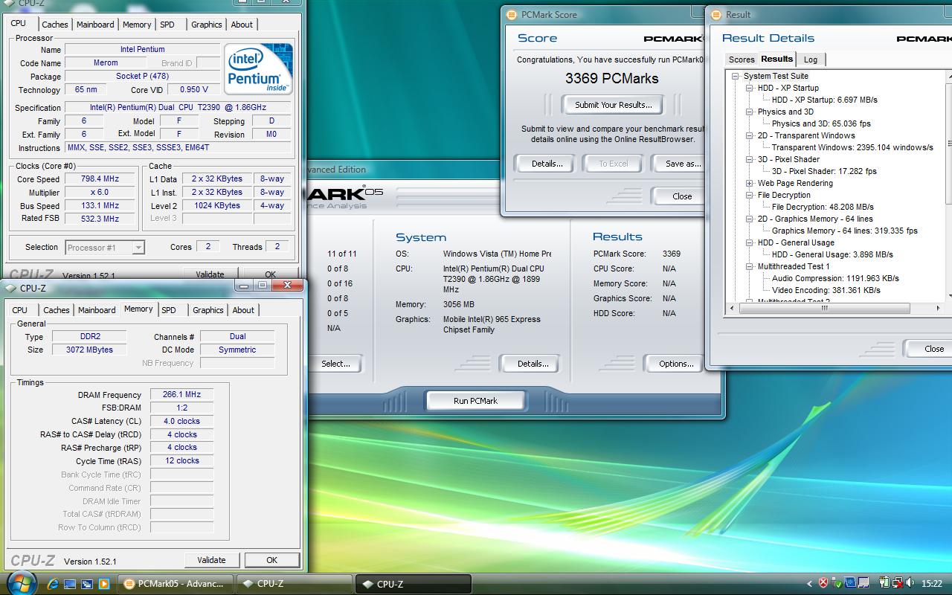The image size is (952, 595).
Task: Click the Result tree scroll-down arrow
Action: tap(949, 297)
